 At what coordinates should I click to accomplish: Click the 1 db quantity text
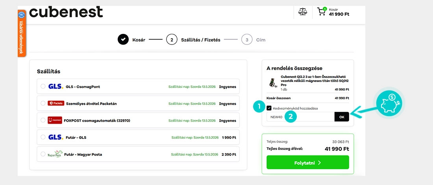[x=283, y=89]
